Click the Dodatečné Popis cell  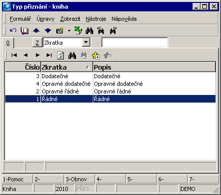[x=155, y=76]
